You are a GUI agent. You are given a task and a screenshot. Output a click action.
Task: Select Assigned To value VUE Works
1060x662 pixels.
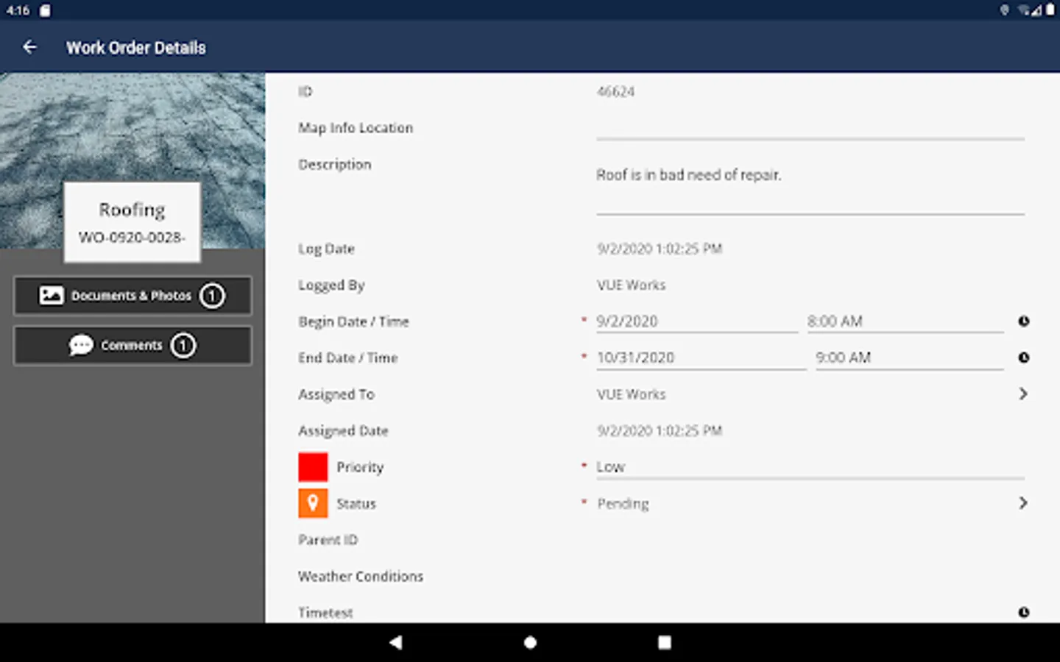coord(631,394)
